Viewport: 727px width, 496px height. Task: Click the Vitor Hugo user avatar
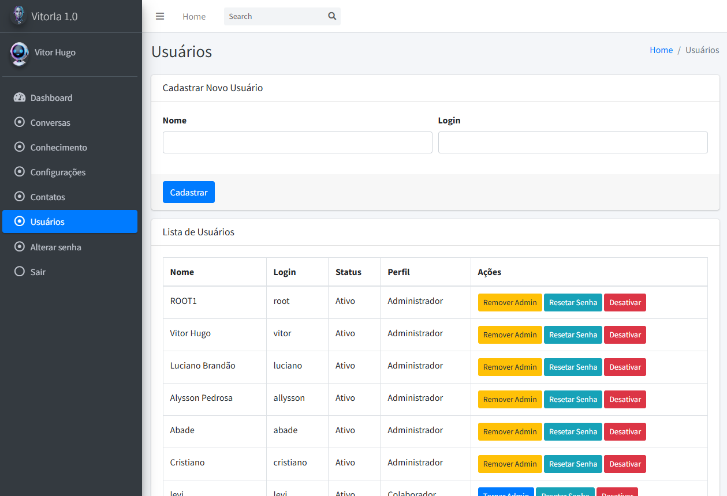click(x=19, y=53)
